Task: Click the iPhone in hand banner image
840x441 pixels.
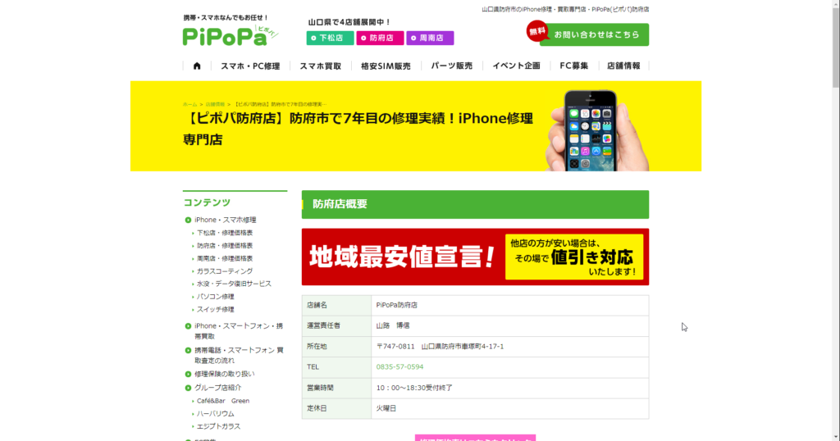Action: (x=597, y=130)
